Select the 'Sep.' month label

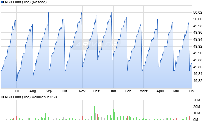(49, 91)
